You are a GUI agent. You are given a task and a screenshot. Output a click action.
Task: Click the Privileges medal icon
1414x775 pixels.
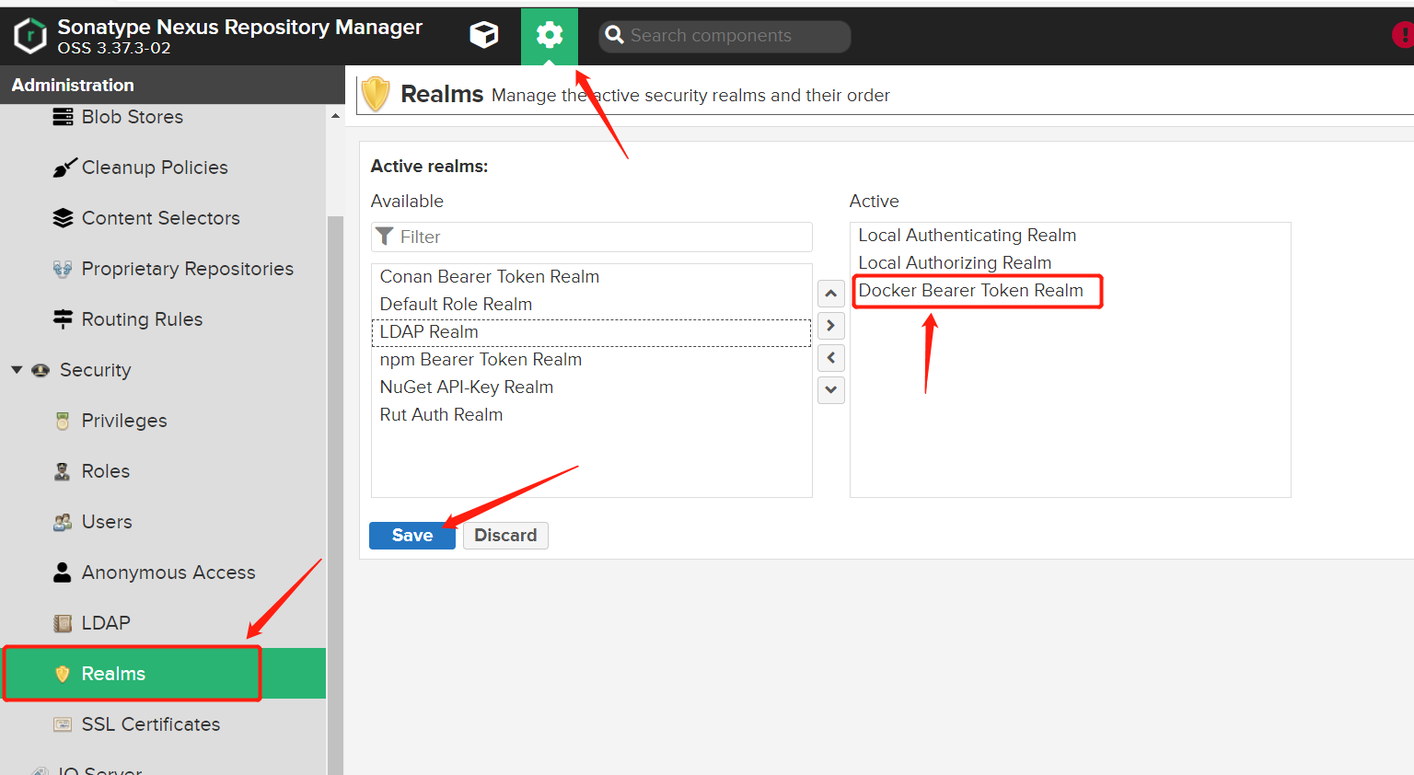pos(63,421)
